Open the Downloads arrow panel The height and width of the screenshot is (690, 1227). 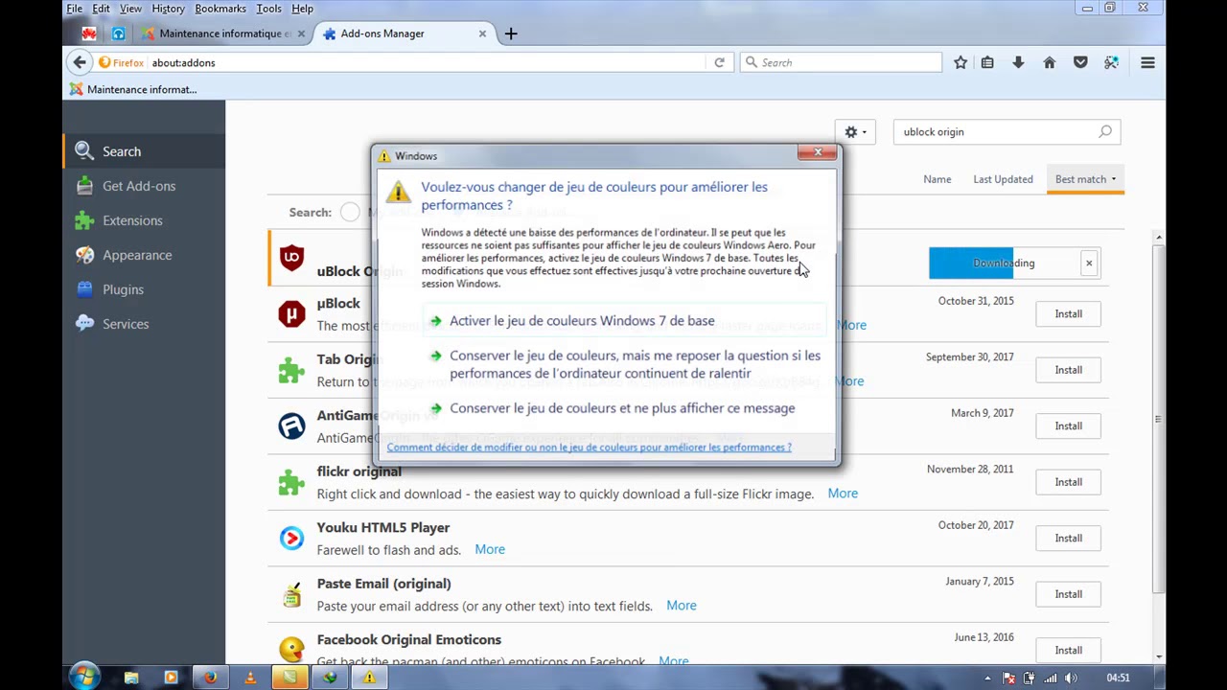[1018, 62]
